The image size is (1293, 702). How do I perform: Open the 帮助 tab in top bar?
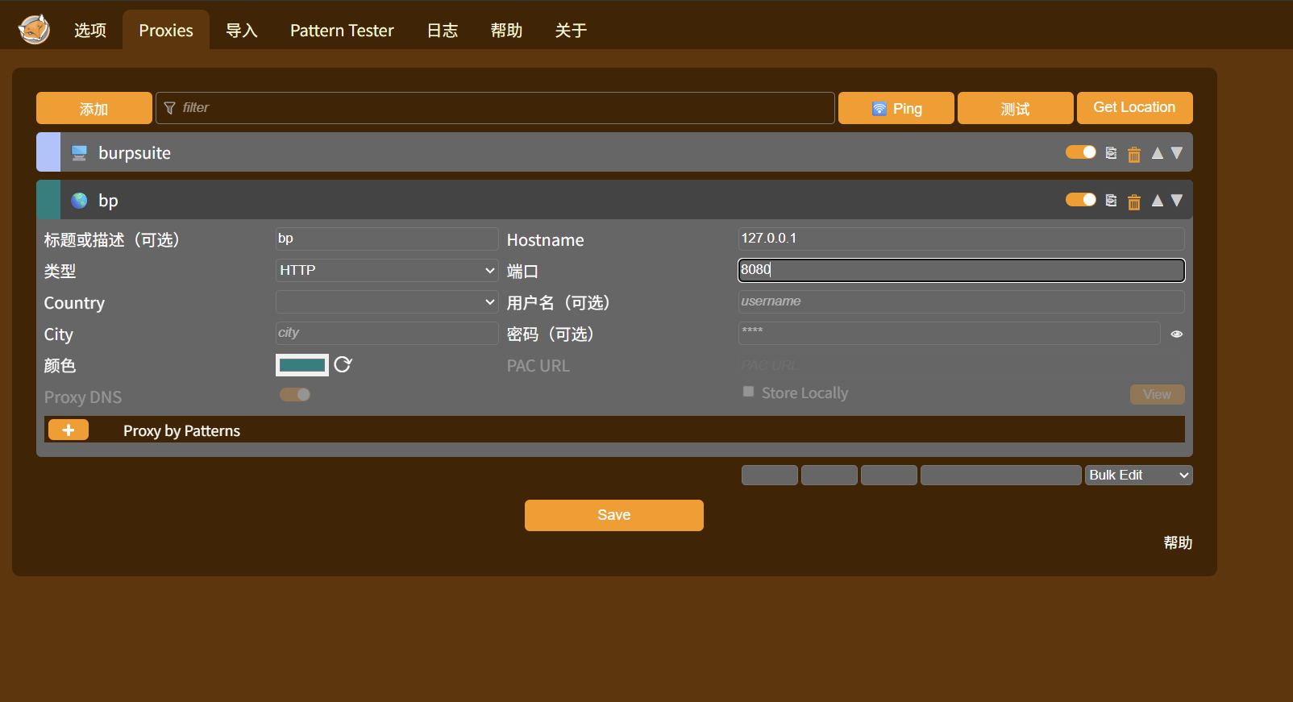click(506, 31)
